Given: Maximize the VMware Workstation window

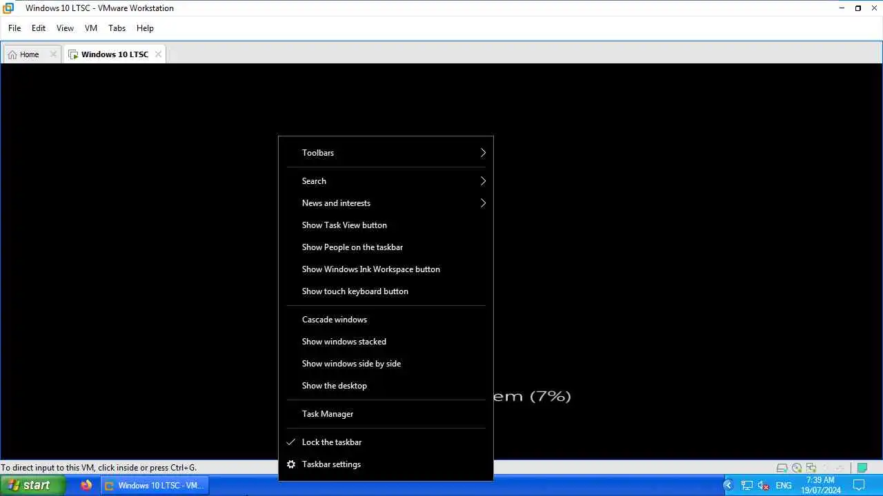Looking at the screenshot, I should [x=858, y=8].
